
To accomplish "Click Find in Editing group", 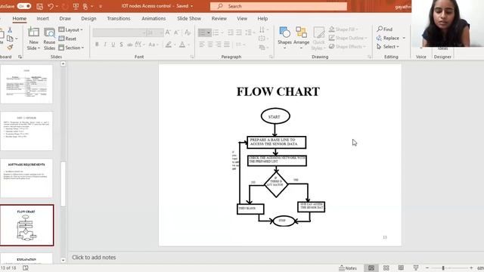I will 385,29.
